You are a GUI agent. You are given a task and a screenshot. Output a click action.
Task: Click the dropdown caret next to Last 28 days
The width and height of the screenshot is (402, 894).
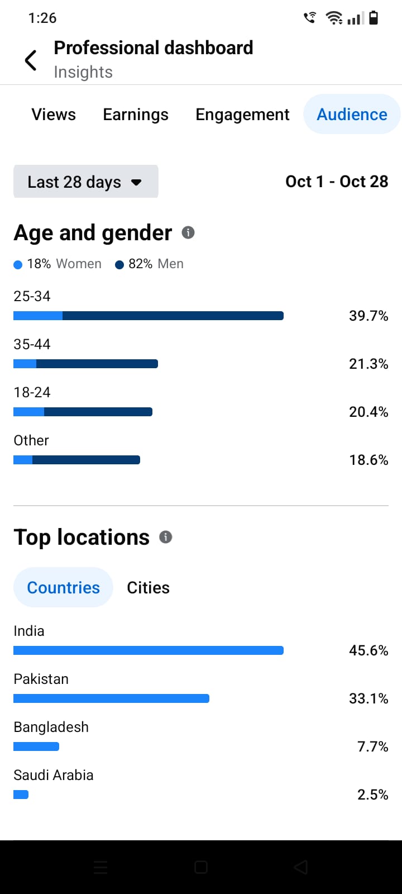pos(136,182)
